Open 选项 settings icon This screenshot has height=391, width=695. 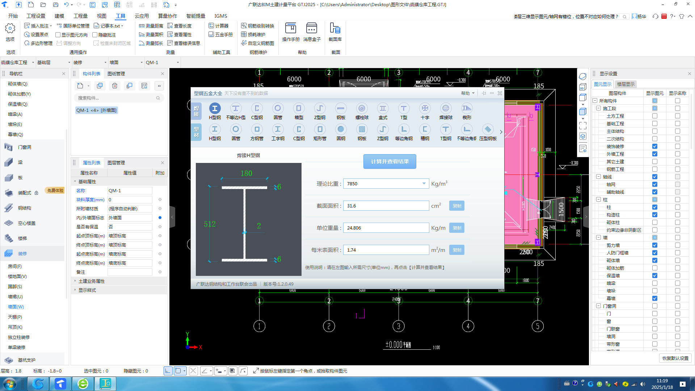pos(10,32)
